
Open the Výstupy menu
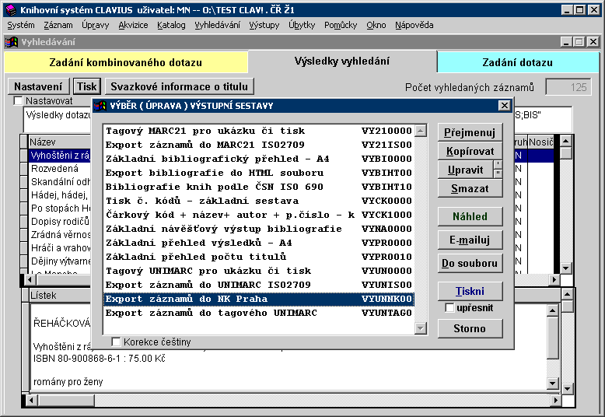tap(264, 25)
